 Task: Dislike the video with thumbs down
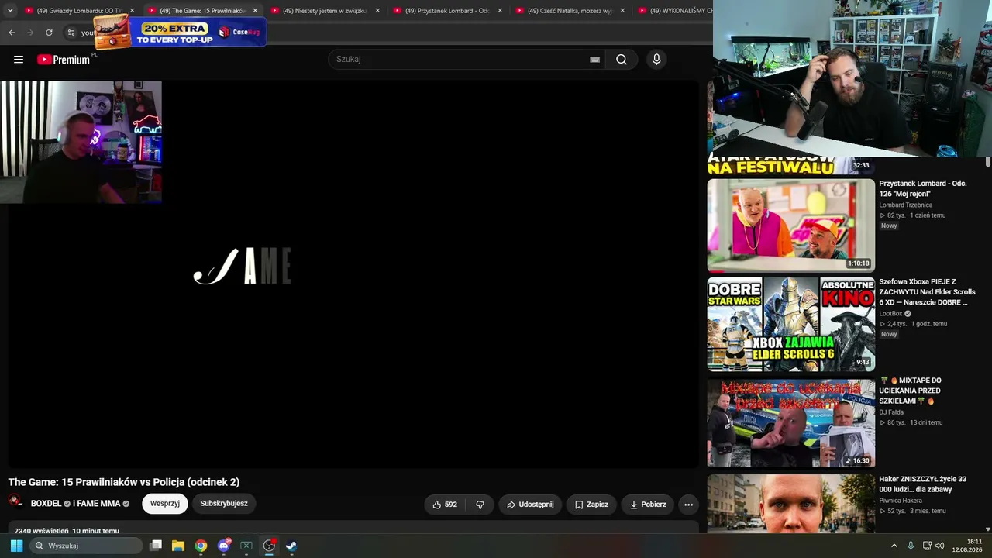480,505
